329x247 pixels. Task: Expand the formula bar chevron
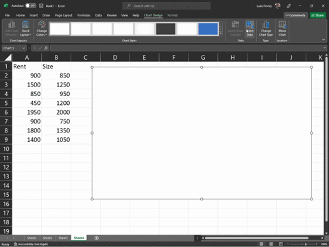click(325, 48)
